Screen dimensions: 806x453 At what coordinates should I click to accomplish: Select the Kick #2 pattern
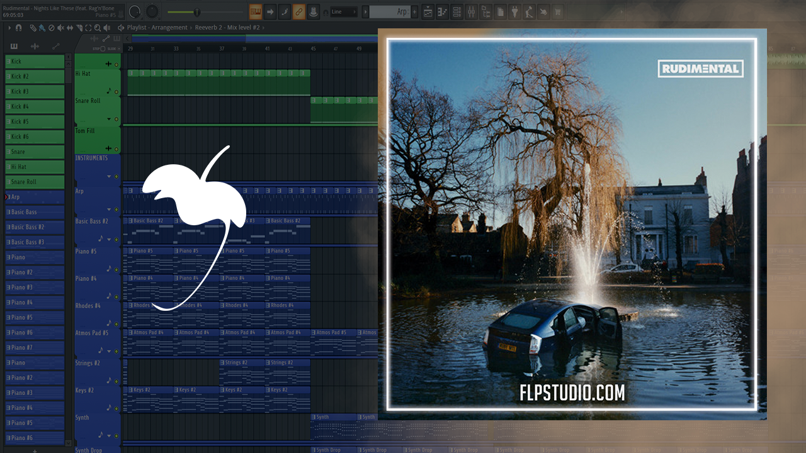(35, 76)
